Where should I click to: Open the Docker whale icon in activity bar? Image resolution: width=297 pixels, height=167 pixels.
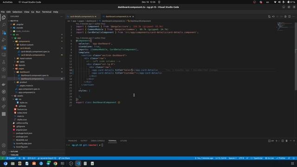pyautogui.click(x=4, y=84)
